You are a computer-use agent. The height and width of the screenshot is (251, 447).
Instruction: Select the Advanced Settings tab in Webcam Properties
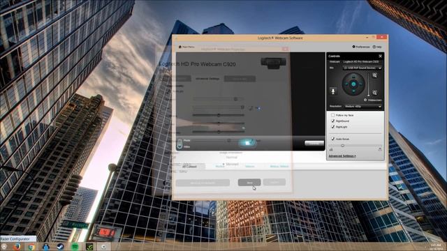(x=207, y=79)
